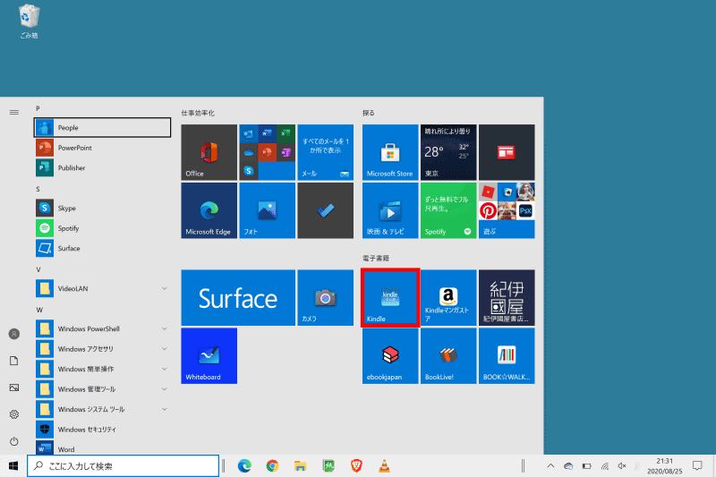Open the 遊ぶ folder tile
The image size is (716, 477).
point(507,210)
